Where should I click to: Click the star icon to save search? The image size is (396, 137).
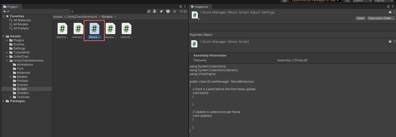point(174,11)
